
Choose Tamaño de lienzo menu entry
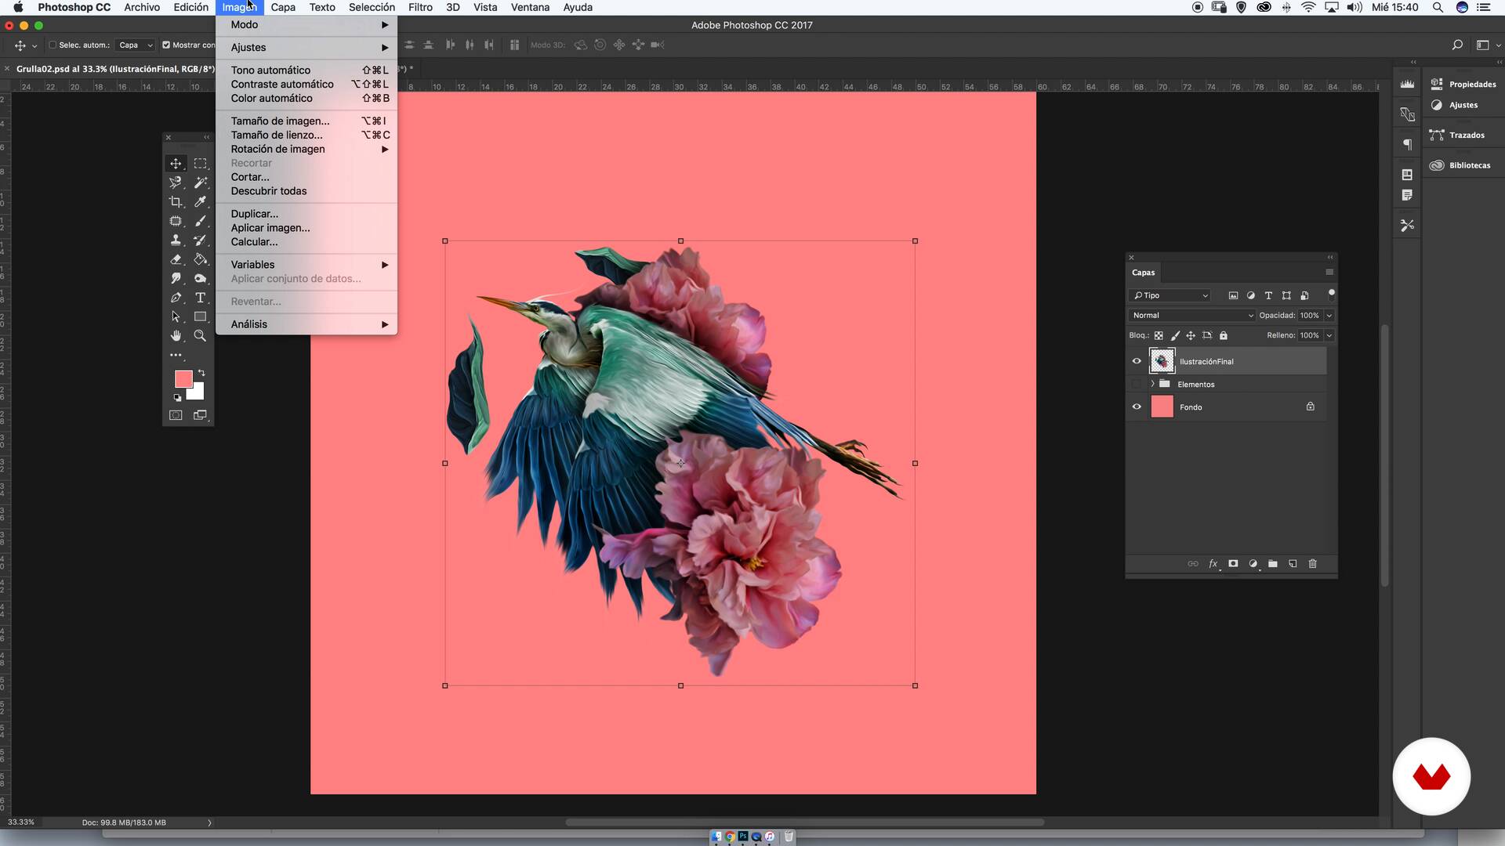tap(306, 135)
